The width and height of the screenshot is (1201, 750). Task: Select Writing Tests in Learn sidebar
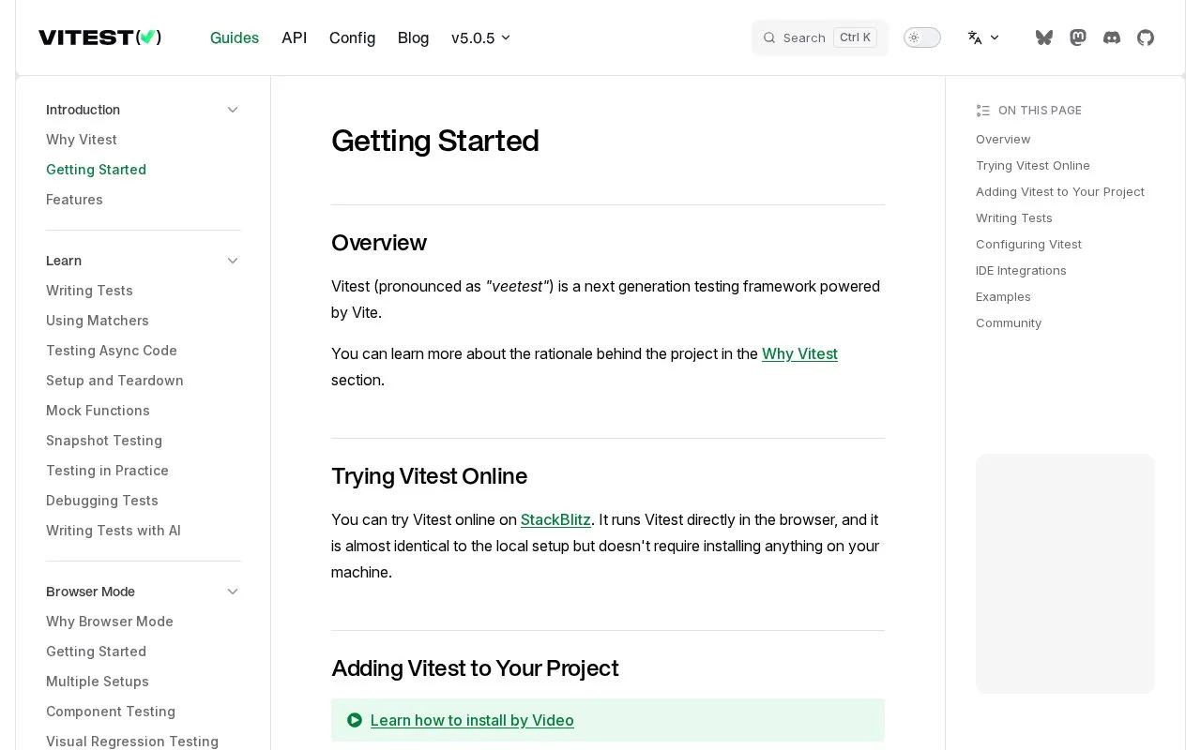click(x=89, y=291)
